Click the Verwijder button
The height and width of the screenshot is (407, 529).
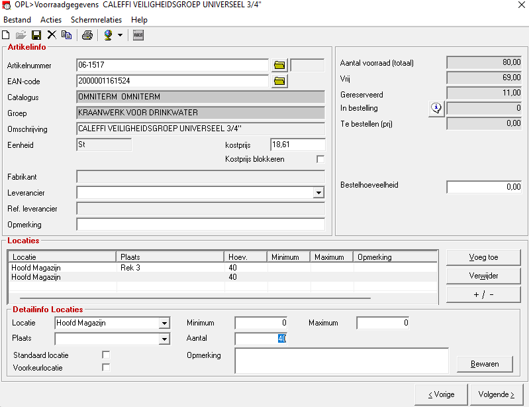pos(483,276)
